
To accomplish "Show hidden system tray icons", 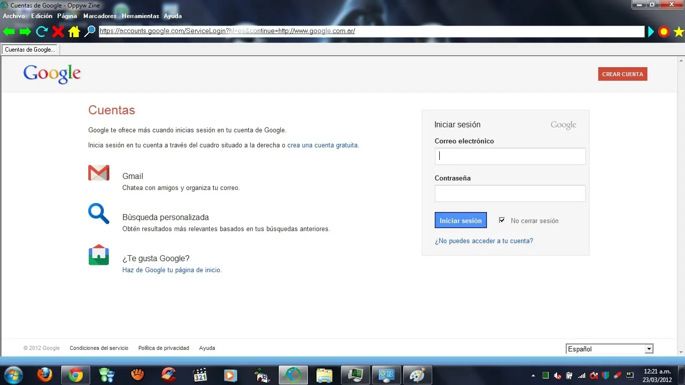I will [x=533, y=375].
